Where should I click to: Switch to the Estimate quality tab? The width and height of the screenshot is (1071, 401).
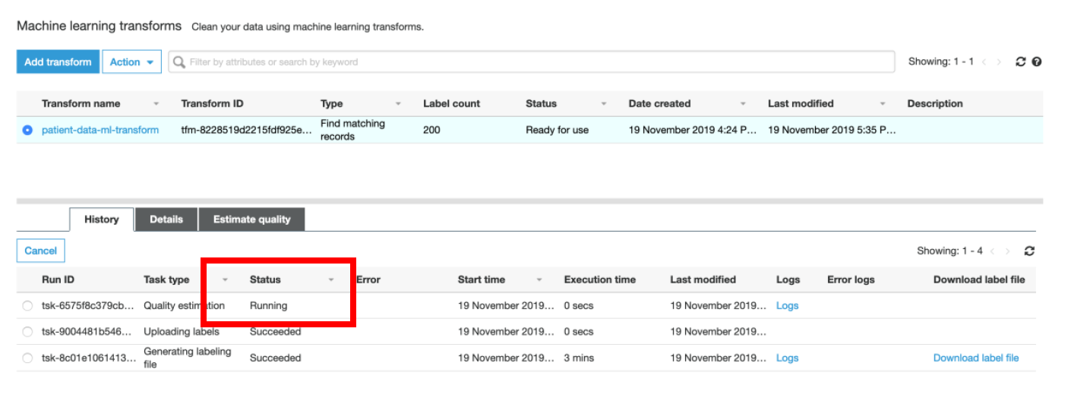coord(252,219)
